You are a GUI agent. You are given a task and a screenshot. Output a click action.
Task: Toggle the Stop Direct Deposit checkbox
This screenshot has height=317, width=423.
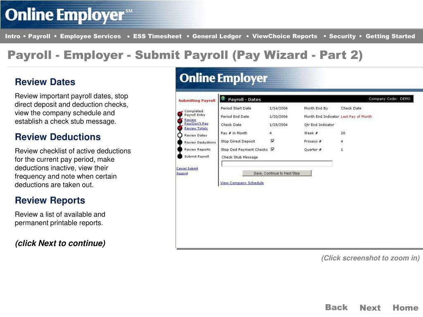tap(273, 141)
